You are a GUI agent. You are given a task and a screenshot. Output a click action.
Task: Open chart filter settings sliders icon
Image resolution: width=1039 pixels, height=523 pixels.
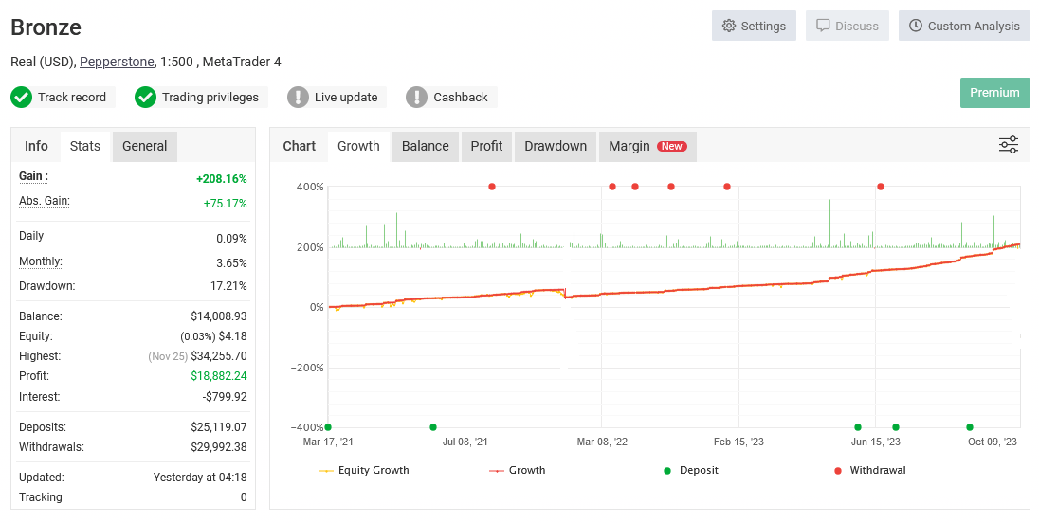point(1008,145)
